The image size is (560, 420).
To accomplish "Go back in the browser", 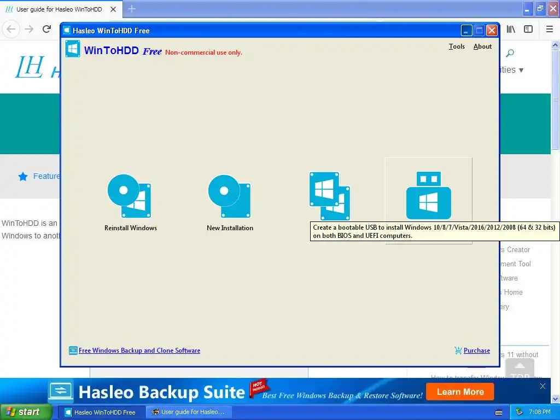I will pyautogui.click(x=11, y=29).
